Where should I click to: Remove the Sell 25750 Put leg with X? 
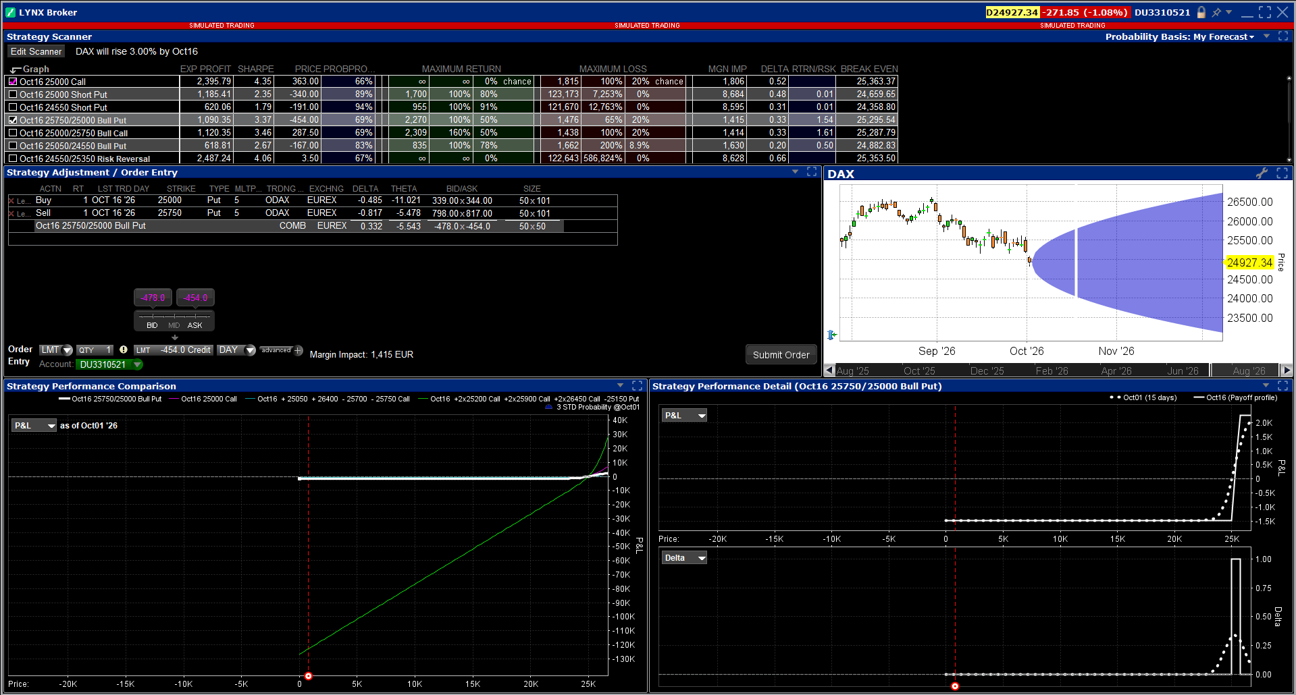(11, 213)
